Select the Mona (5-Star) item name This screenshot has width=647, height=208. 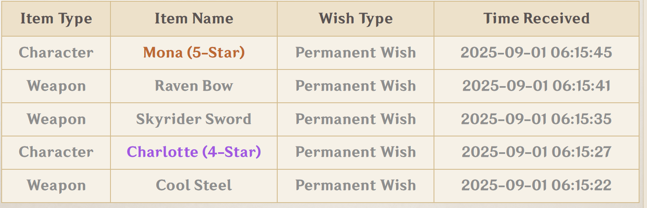click(194, 52)
